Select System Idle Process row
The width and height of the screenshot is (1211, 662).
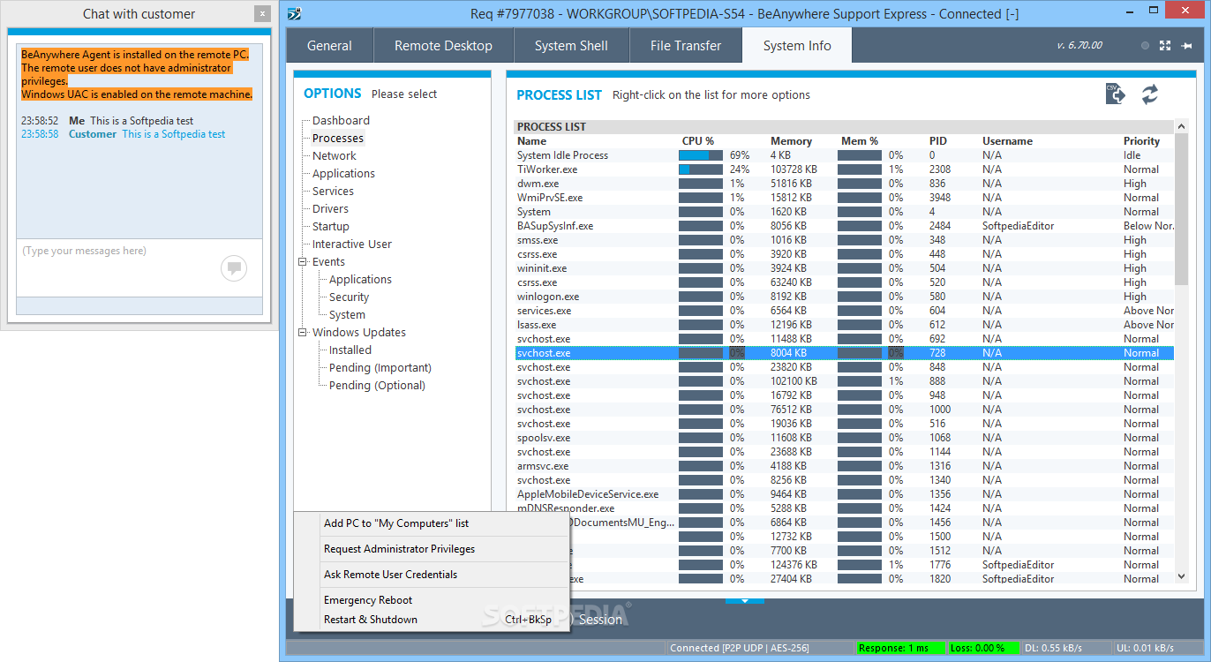[x=844, y=155]
